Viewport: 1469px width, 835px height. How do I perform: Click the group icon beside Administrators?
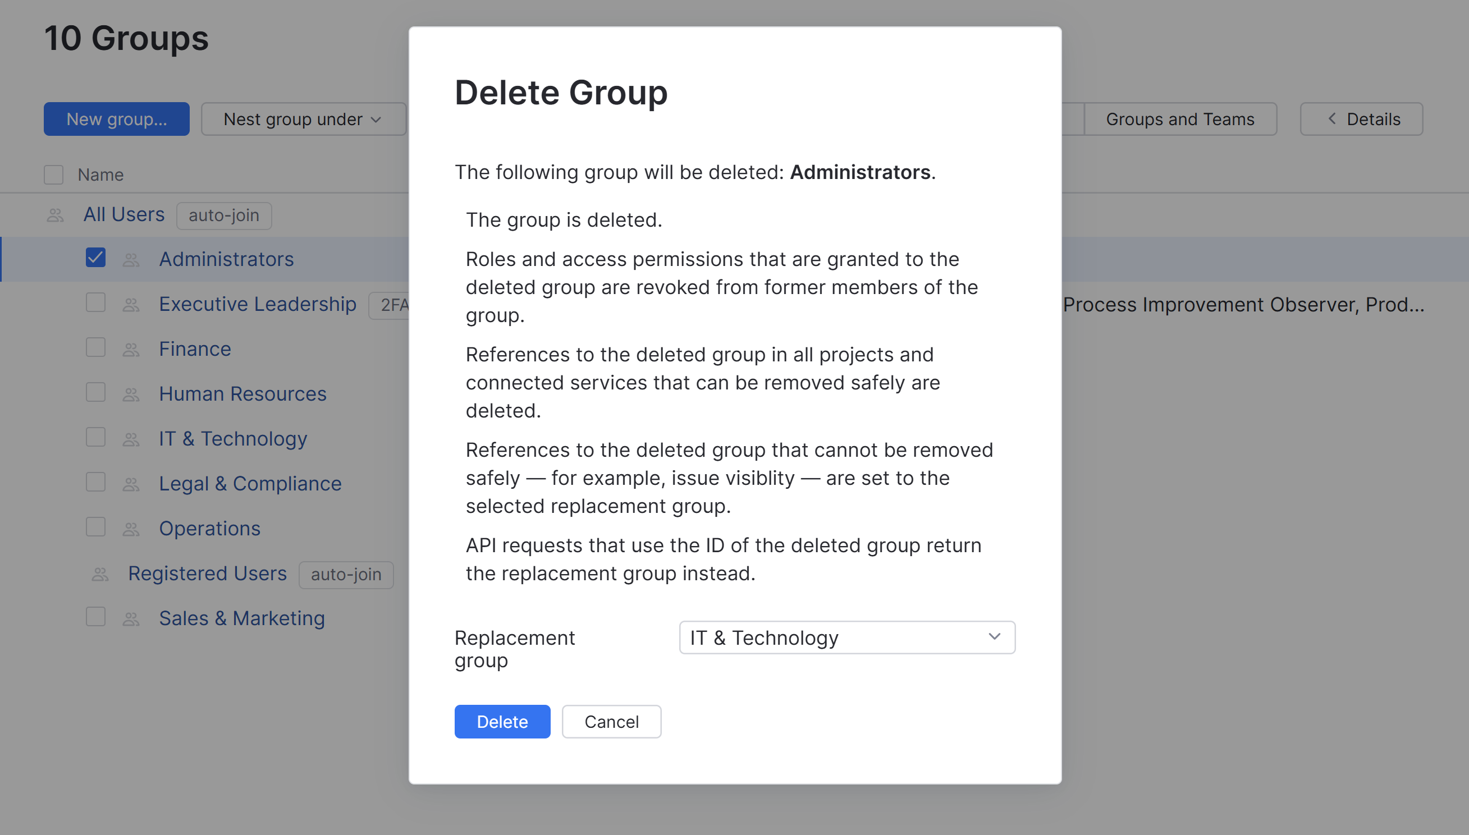(131, 259)
